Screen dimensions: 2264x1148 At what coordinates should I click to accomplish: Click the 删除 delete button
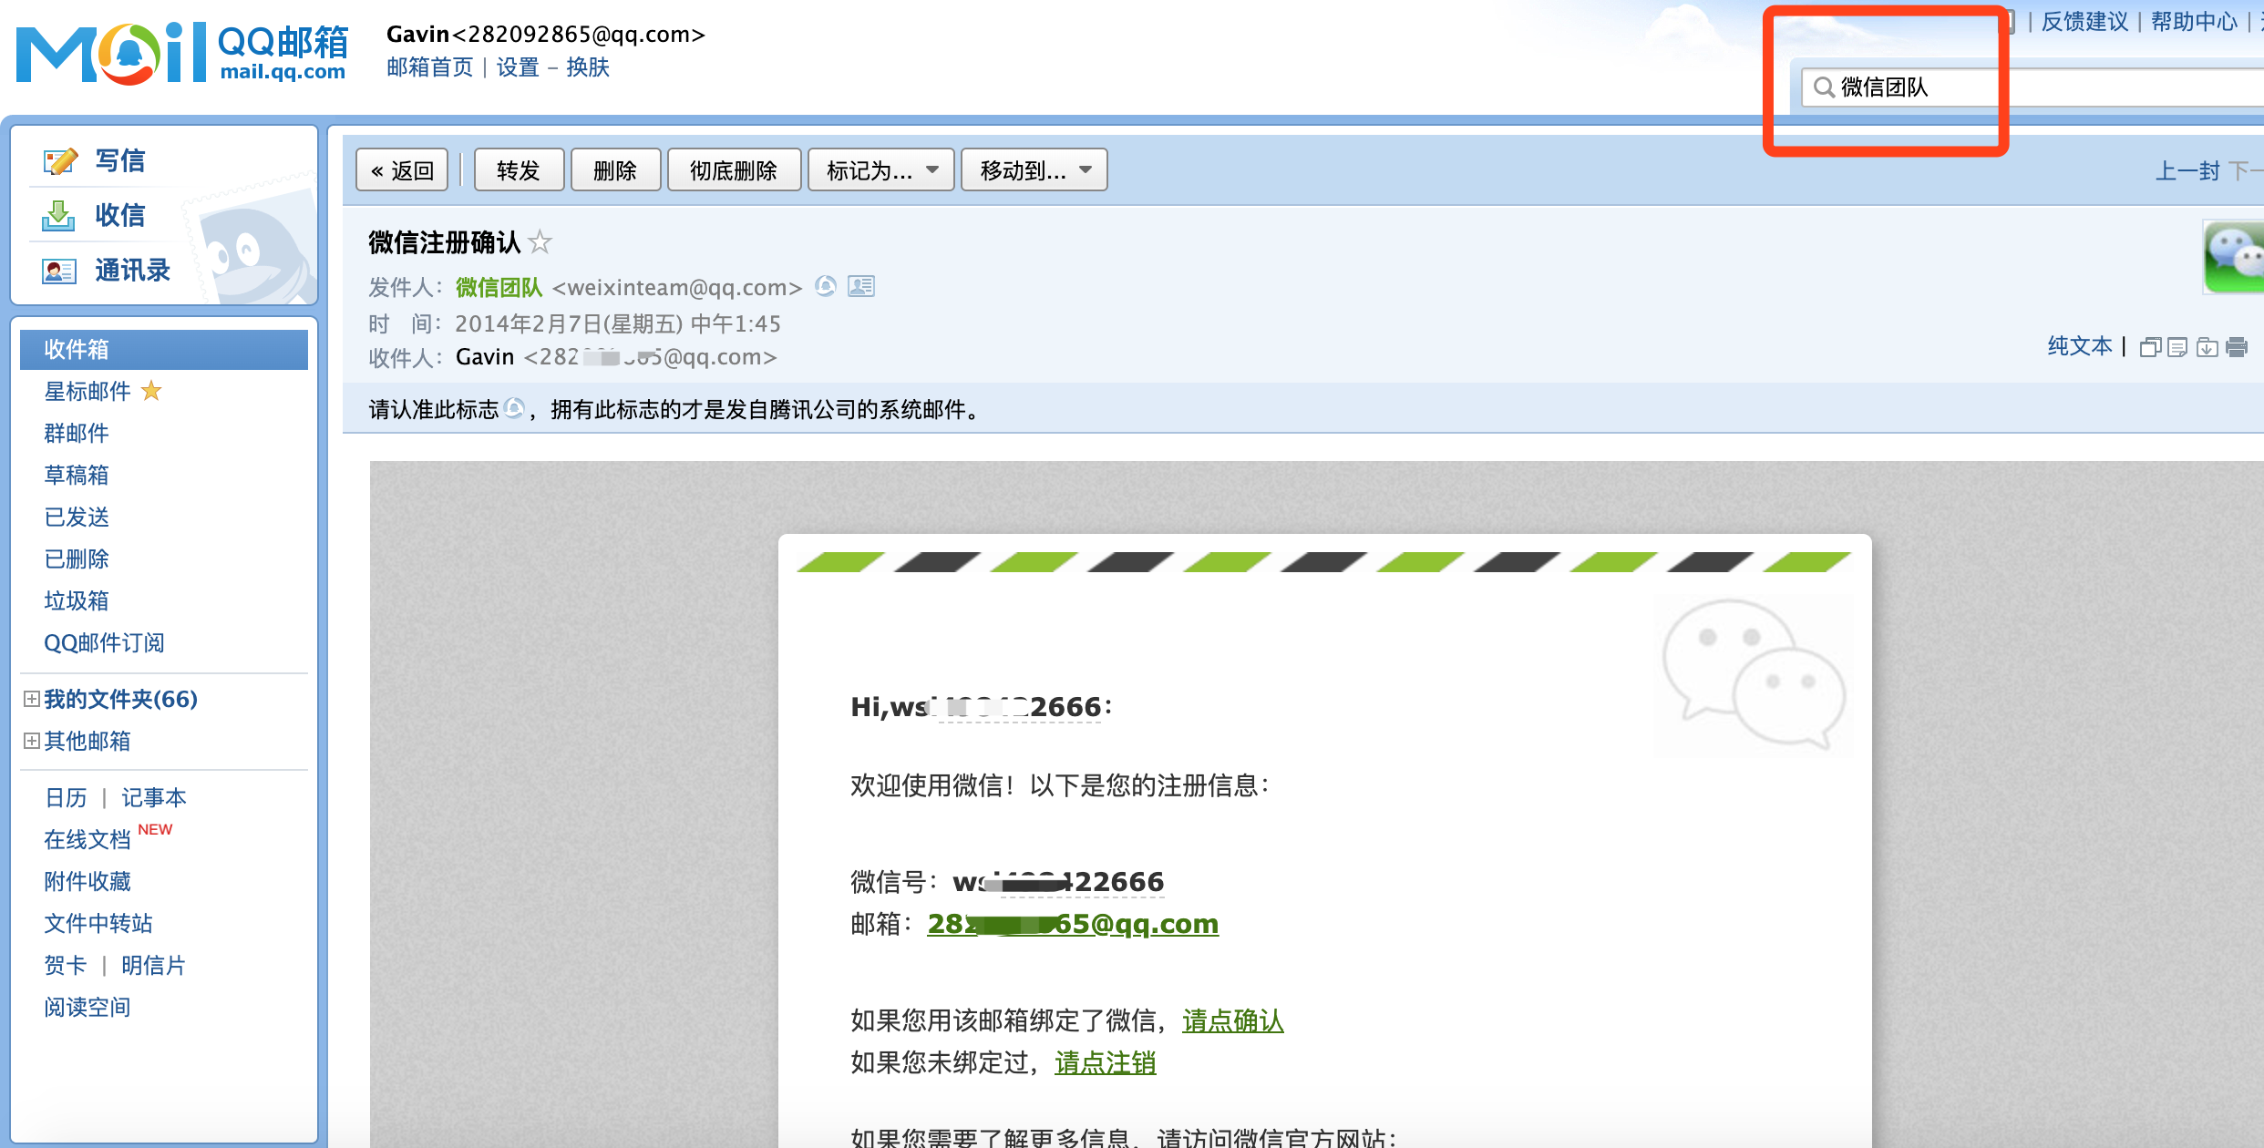615,170
